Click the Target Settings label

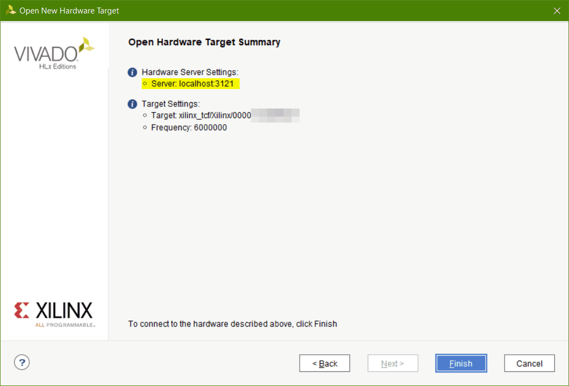pos(170,104)
